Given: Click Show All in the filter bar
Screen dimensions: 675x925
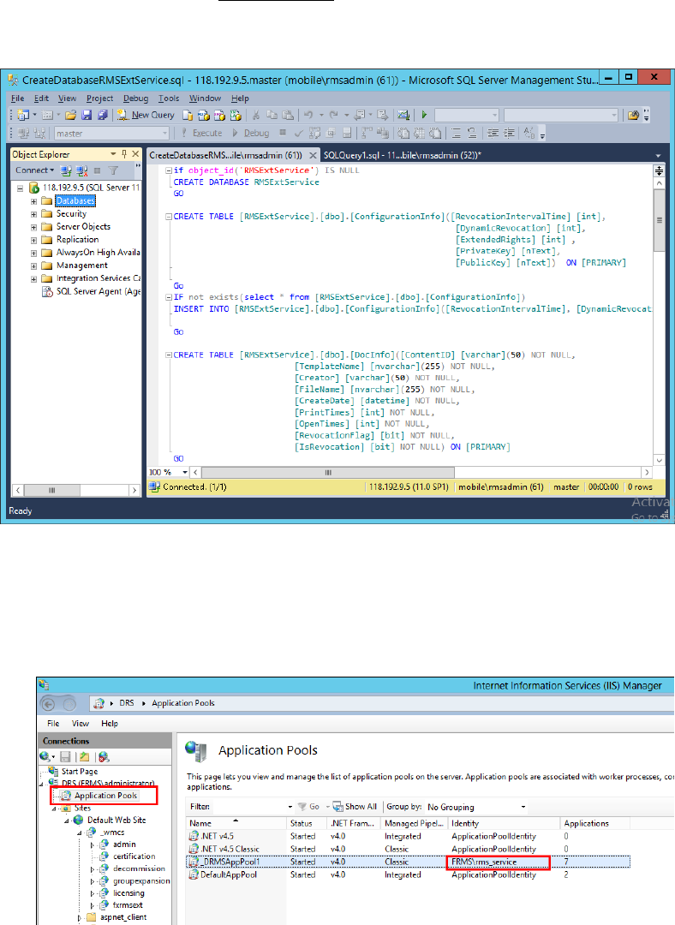Looking at the screenshot, I should pyautogui.click(x=355, y=806).
